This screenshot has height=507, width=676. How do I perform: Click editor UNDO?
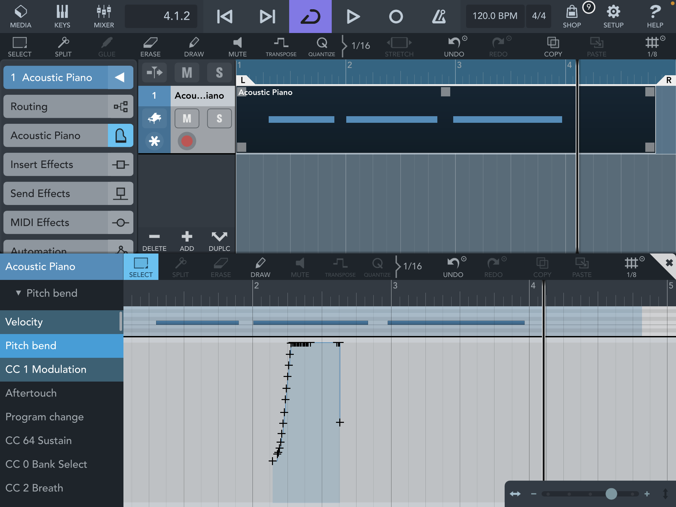[x=453, y=267]
